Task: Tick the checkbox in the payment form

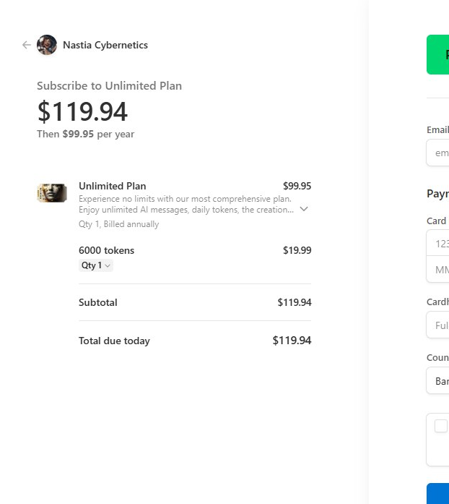Action: (x=440, y=426)
